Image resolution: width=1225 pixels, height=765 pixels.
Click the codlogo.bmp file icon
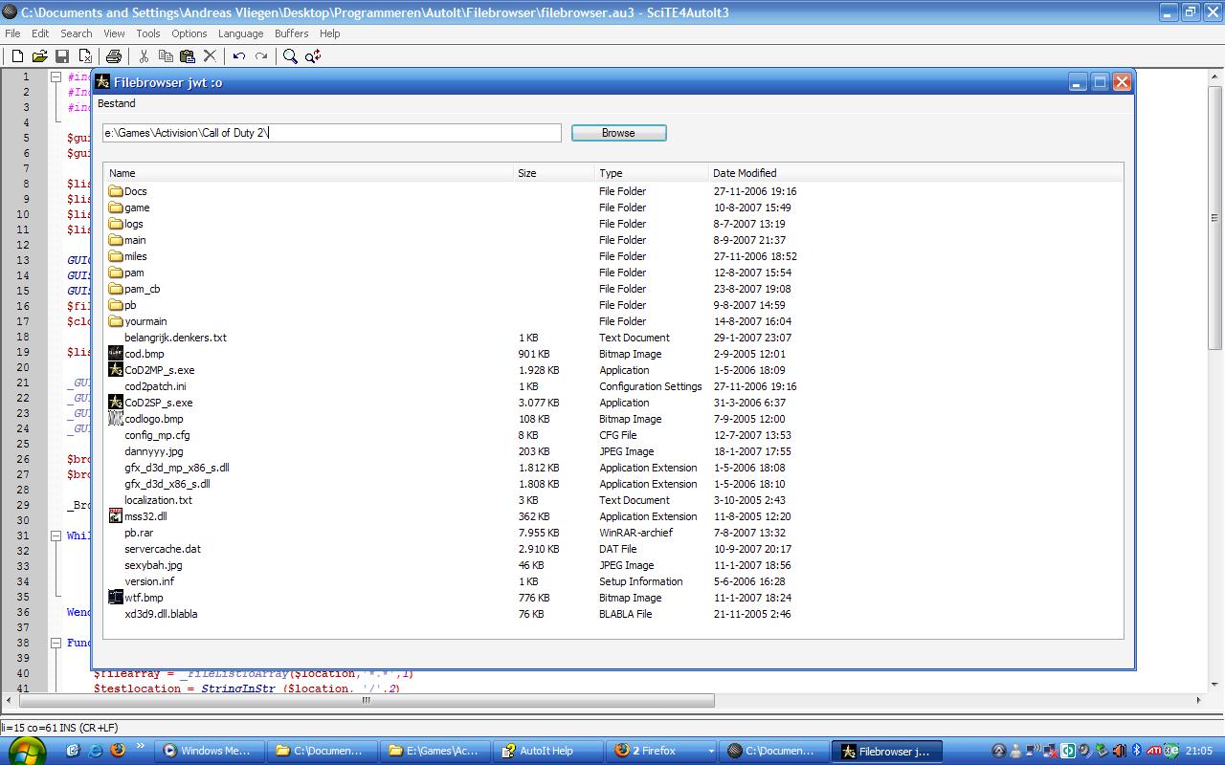point(116,419)
